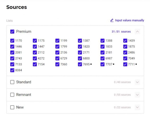Click the pencil edit icon
The image size is (150, 118).
112,20
